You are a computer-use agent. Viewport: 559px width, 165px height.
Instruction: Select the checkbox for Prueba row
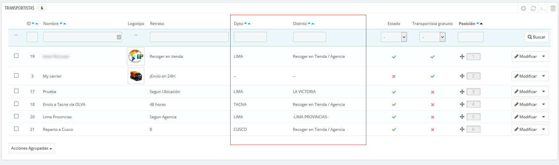pos(16,91)
